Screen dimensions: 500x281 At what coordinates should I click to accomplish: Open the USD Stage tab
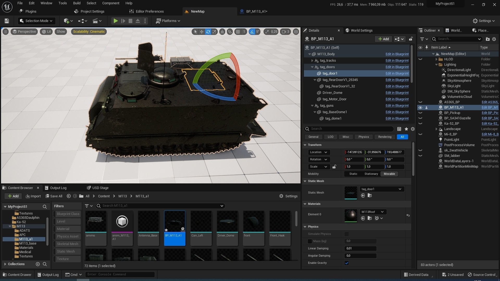point(98,188)
